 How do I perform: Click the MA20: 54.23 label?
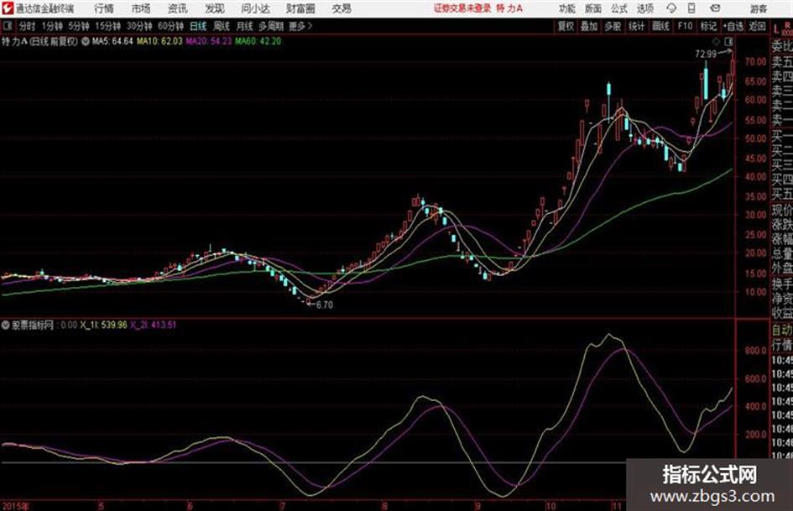[x=208, y=41]
